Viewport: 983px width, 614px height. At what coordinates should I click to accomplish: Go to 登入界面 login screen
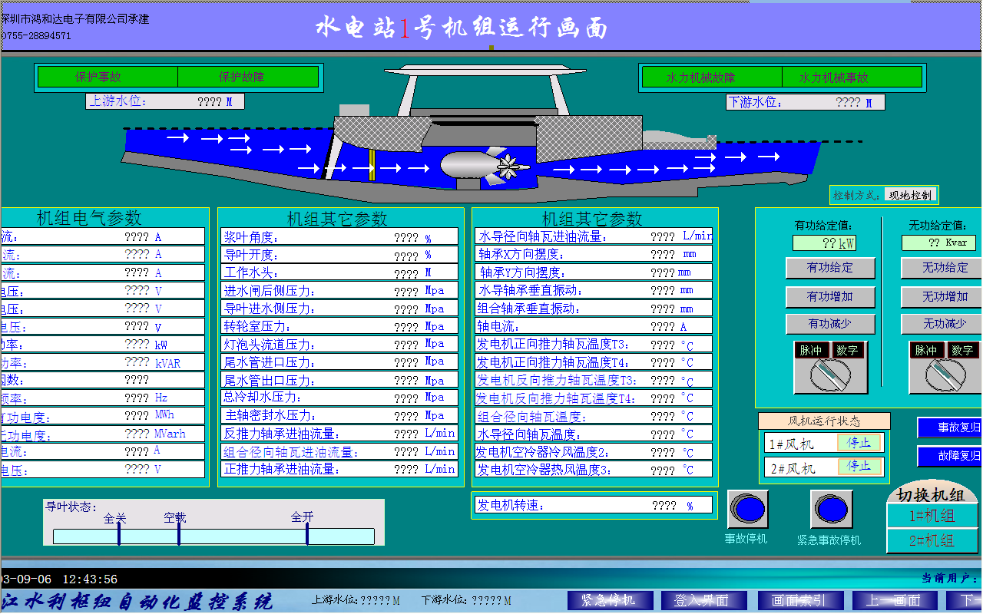pos(700,600)
